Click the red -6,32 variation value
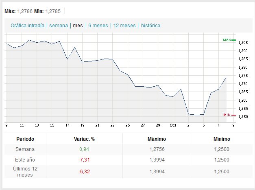 [84, 172]
